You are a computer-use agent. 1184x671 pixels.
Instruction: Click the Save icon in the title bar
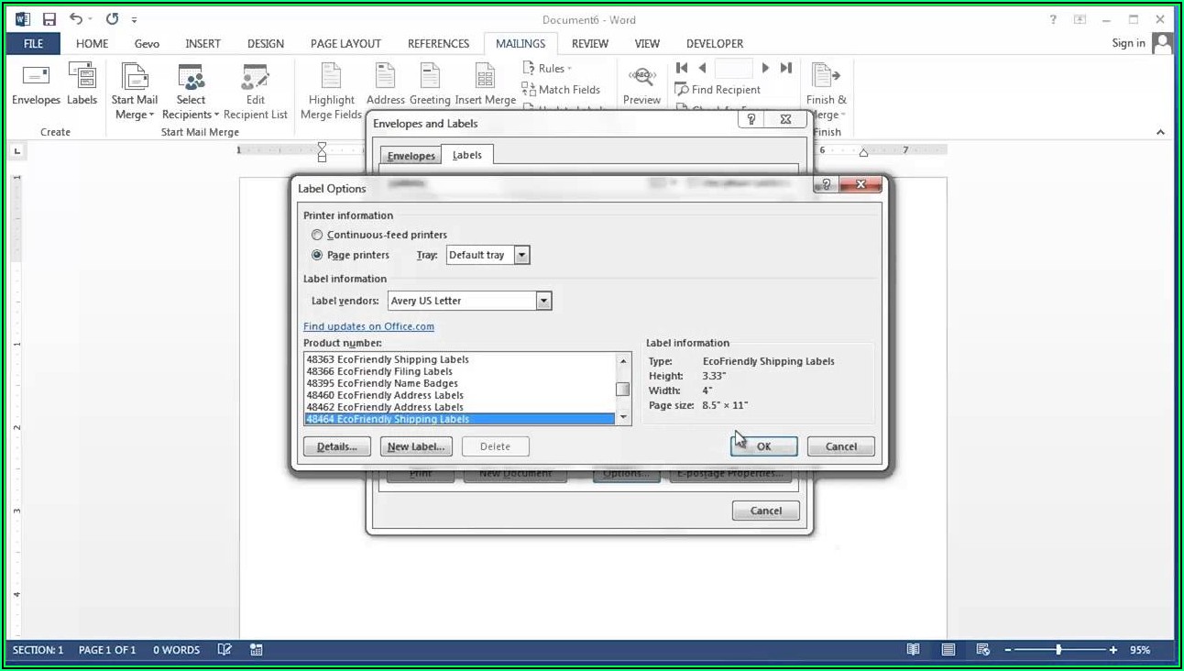pyautogui.click(x=49, y=19)
